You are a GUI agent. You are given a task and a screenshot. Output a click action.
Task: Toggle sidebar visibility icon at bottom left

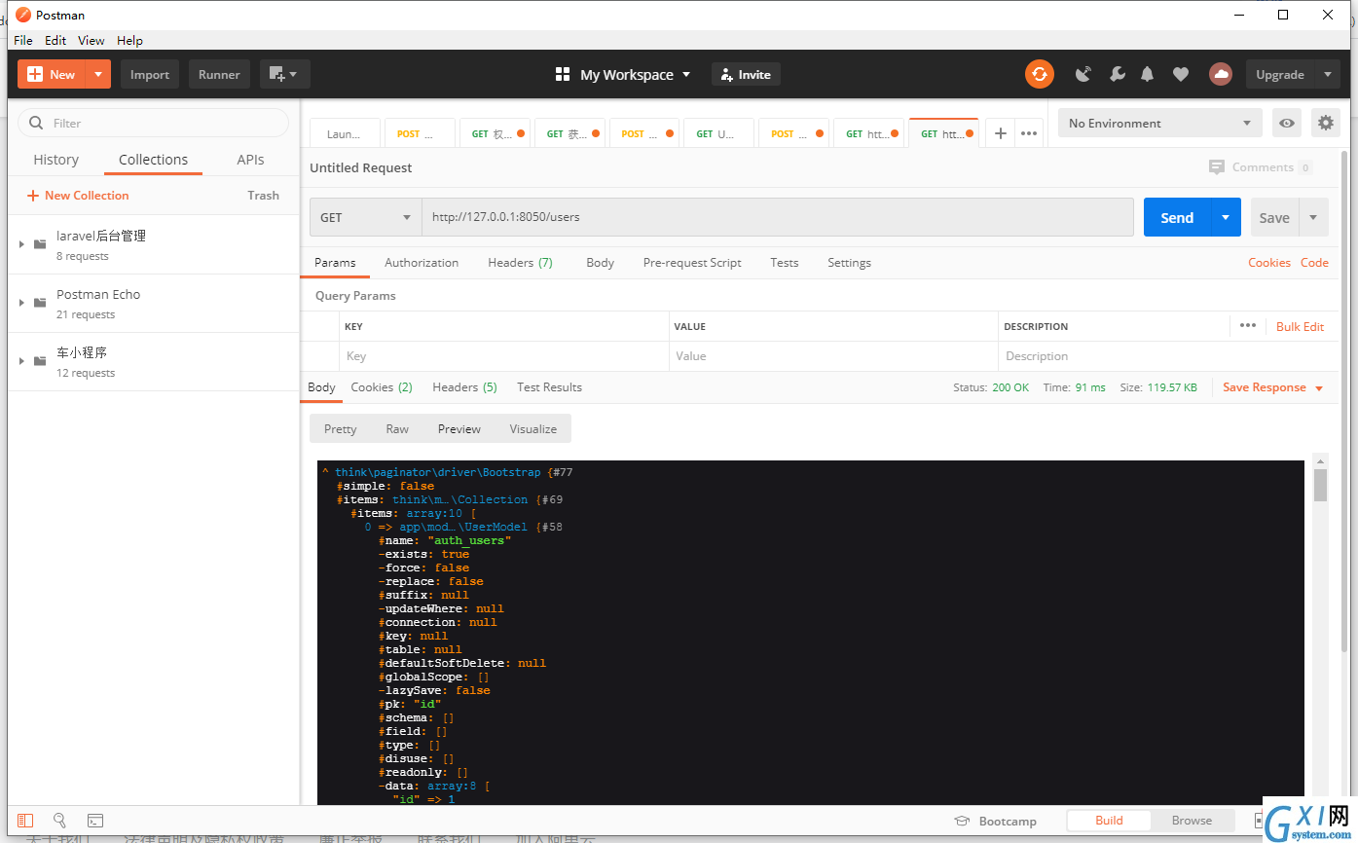coord(25,821)
